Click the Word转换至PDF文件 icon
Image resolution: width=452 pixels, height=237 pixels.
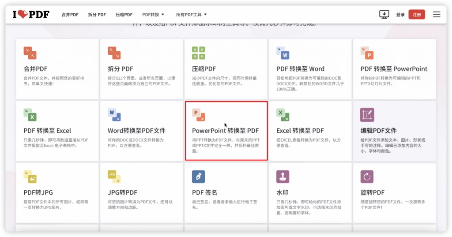click(114, 115)
